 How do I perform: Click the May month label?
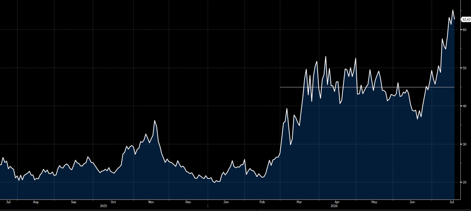[x=374, y=202]
